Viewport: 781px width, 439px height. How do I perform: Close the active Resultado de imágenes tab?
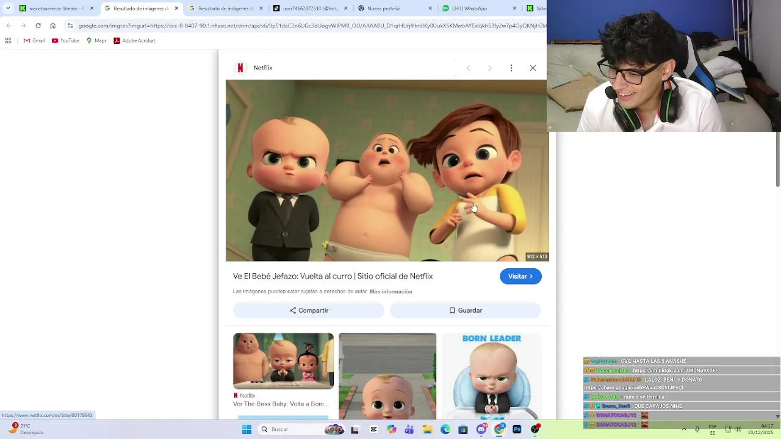point(177,9)
